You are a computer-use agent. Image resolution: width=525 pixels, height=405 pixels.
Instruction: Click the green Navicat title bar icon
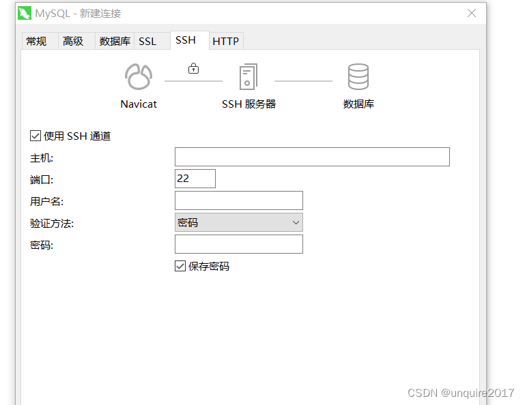coord(25,14)
